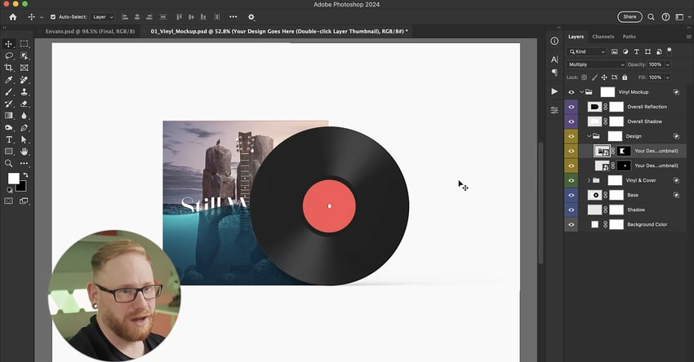Select the Rectangle shape tool

coord(8,151)
